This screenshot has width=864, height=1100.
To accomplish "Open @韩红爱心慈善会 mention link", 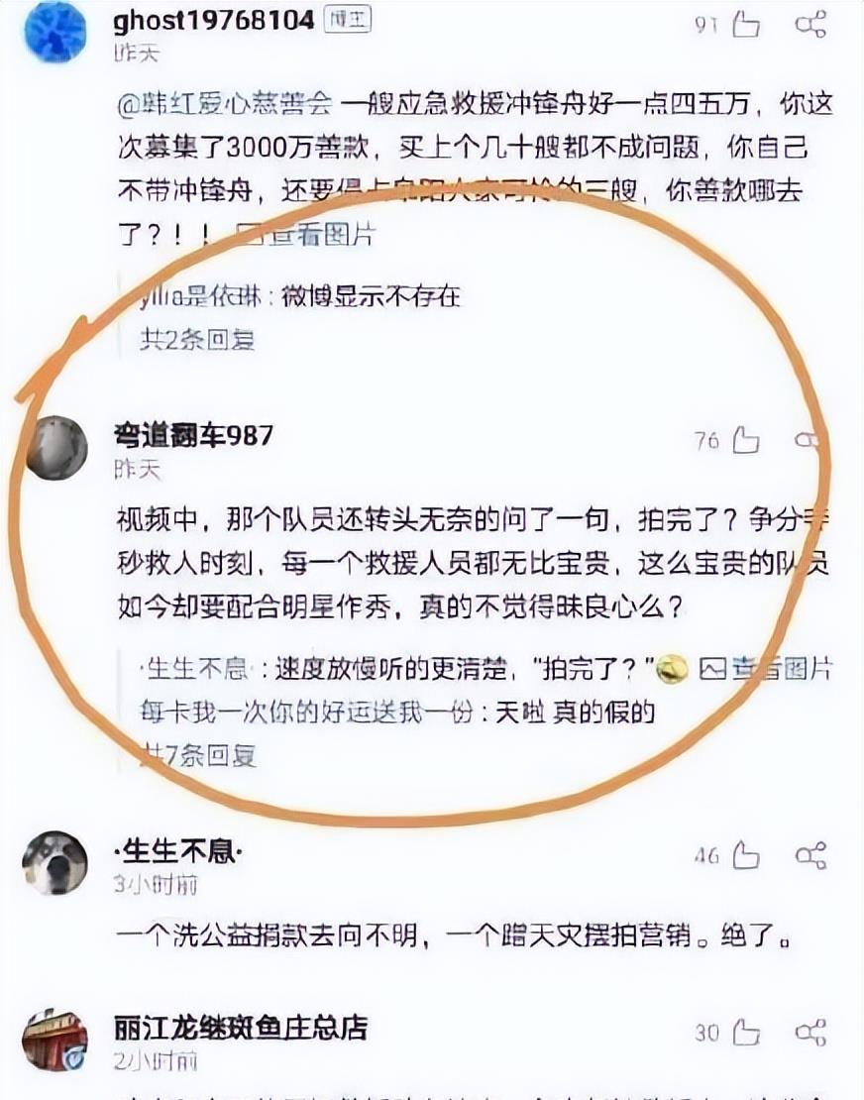I will click(224, 104).
